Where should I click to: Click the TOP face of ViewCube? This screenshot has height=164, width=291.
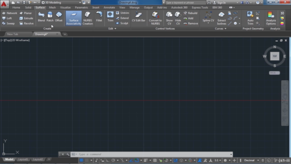[x=275, y=56]
